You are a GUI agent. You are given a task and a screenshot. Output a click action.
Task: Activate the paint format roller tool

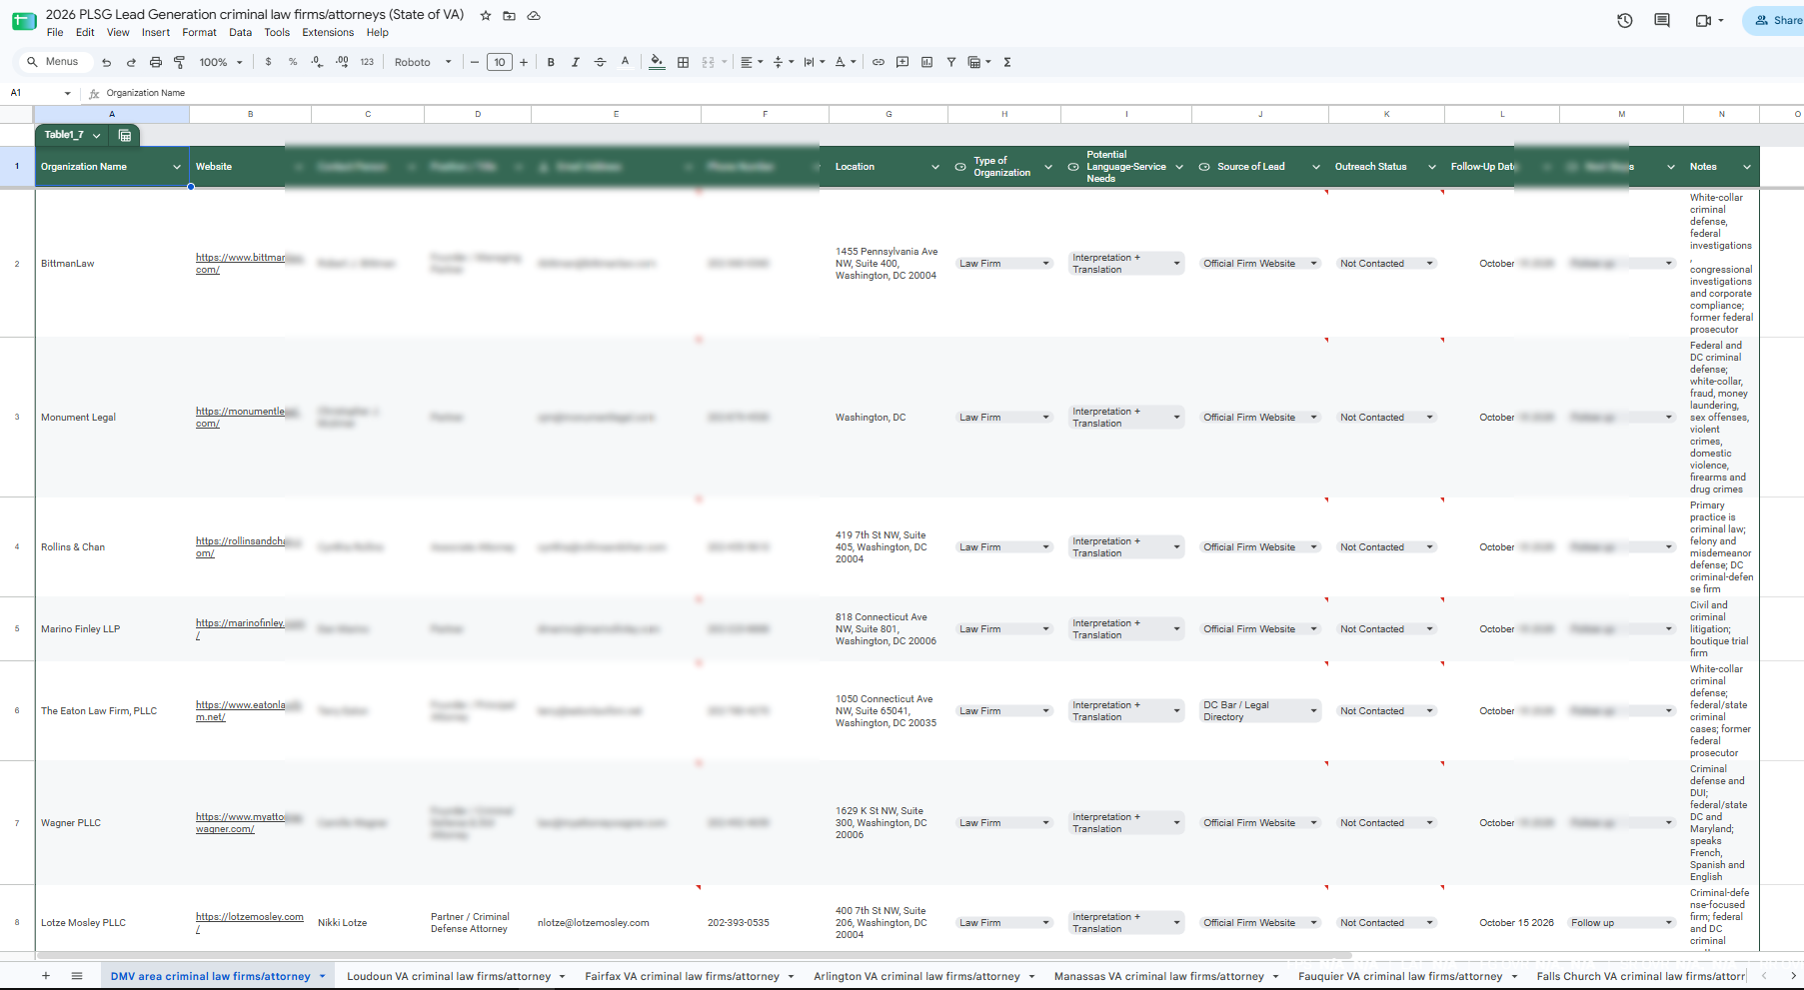pos(180,62)
